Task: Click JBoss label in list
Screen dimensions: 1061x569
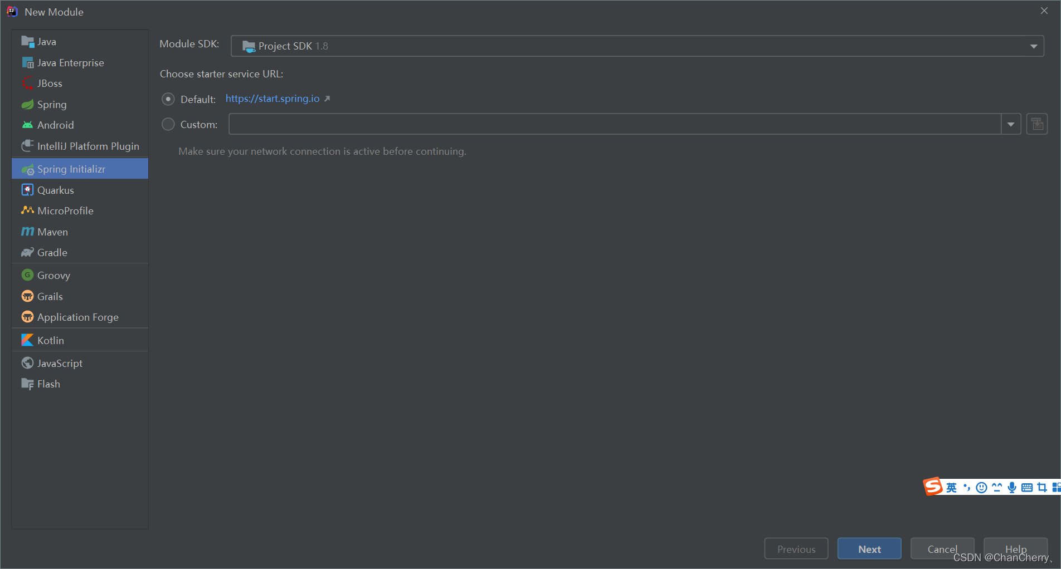Action: point(50,84)
